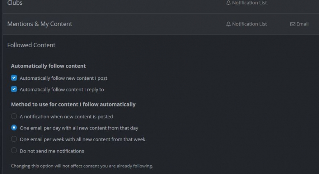Select A notification when new content is posted
Image resolution: width=319 pixels, height=174 pixels.
coord(14,116)
